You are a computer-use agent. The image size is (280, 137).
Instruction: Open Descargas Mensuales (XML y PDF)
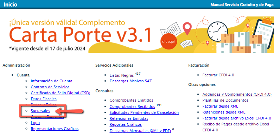click(x=140, y=131)
